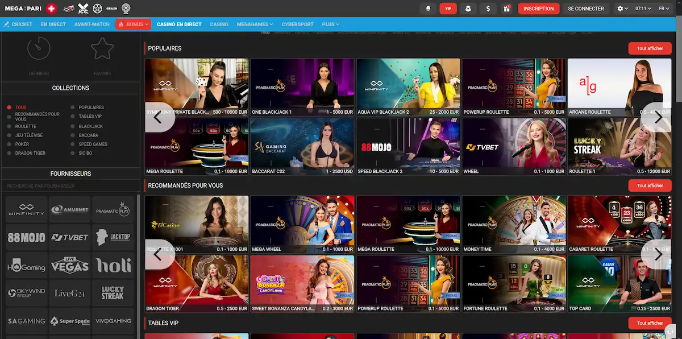Filter by Vivo Gaming provider logo

[x=113, y=321]
